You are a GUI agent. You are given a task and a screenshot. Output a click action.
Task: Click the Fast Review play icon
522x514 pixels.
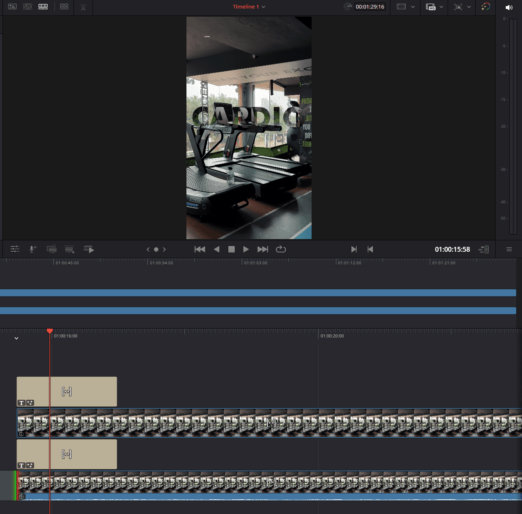[89, 249]
